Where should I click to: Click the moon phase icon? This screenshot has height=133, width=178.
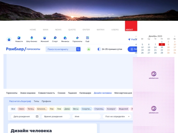click(x=99, y=49)
